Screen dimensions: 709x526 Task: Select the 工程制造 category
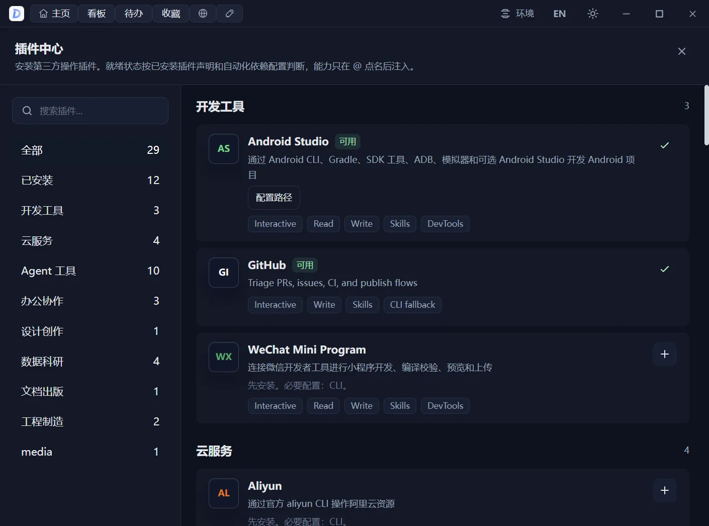(x=90, y=421)
